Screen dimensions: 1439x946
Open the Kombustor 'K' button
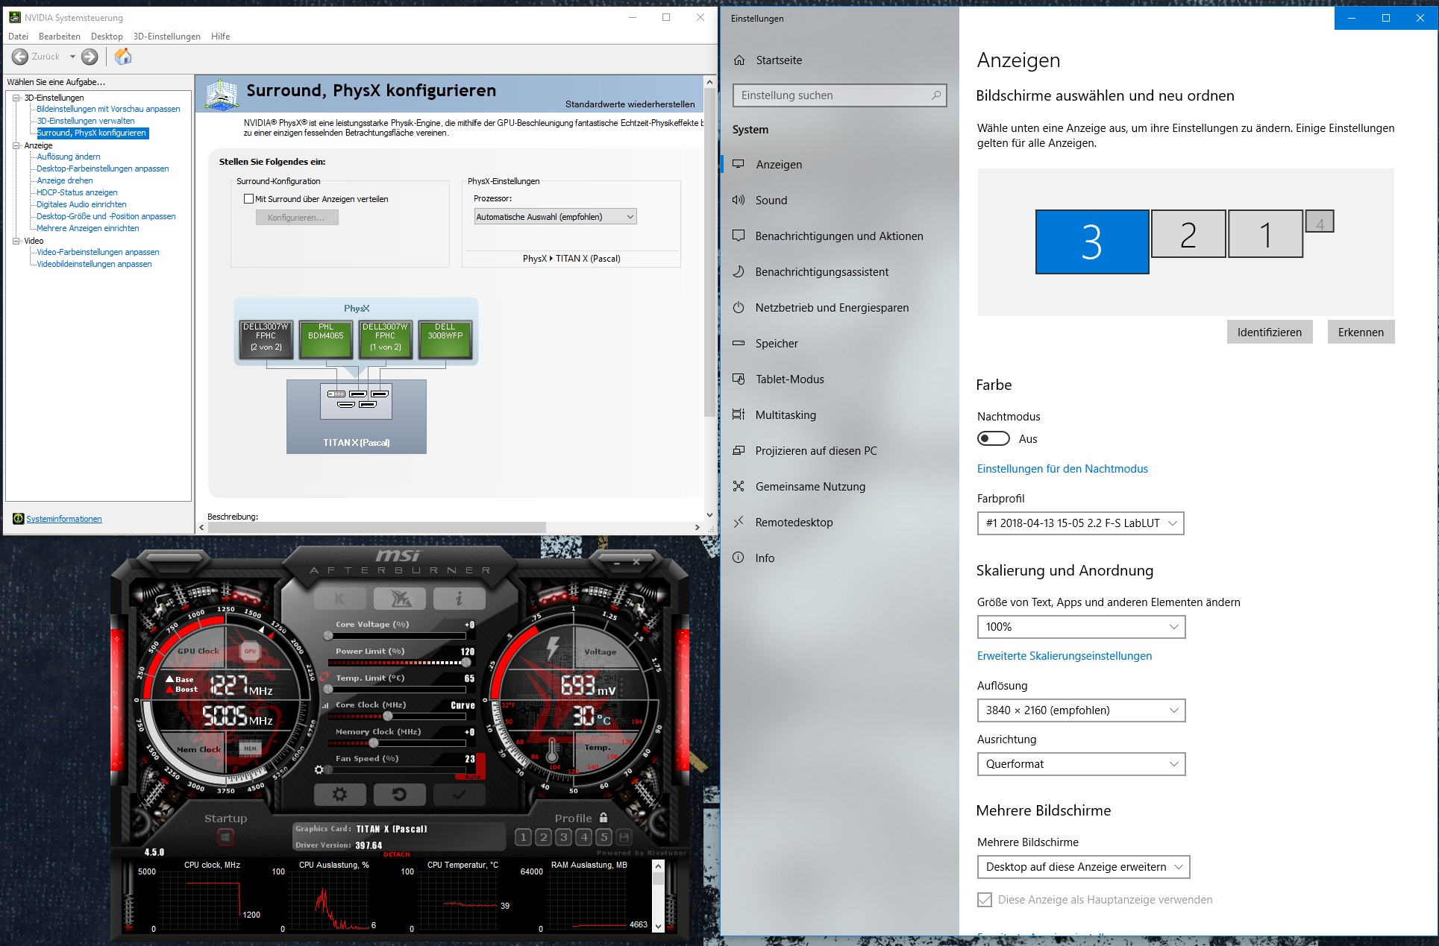339,598
